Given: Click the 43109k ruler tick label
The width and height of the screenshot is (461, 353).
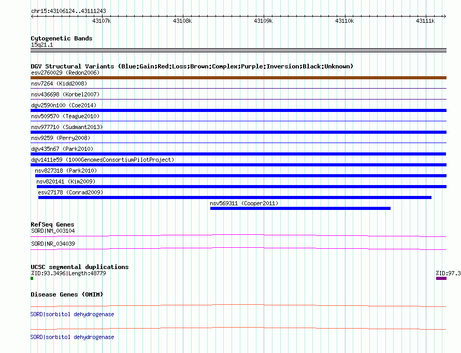Looking at the screenshot, I should point(263,21).
